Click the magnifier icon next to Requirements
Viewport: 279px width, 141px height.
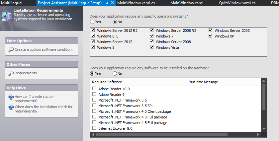pos(11,73)
